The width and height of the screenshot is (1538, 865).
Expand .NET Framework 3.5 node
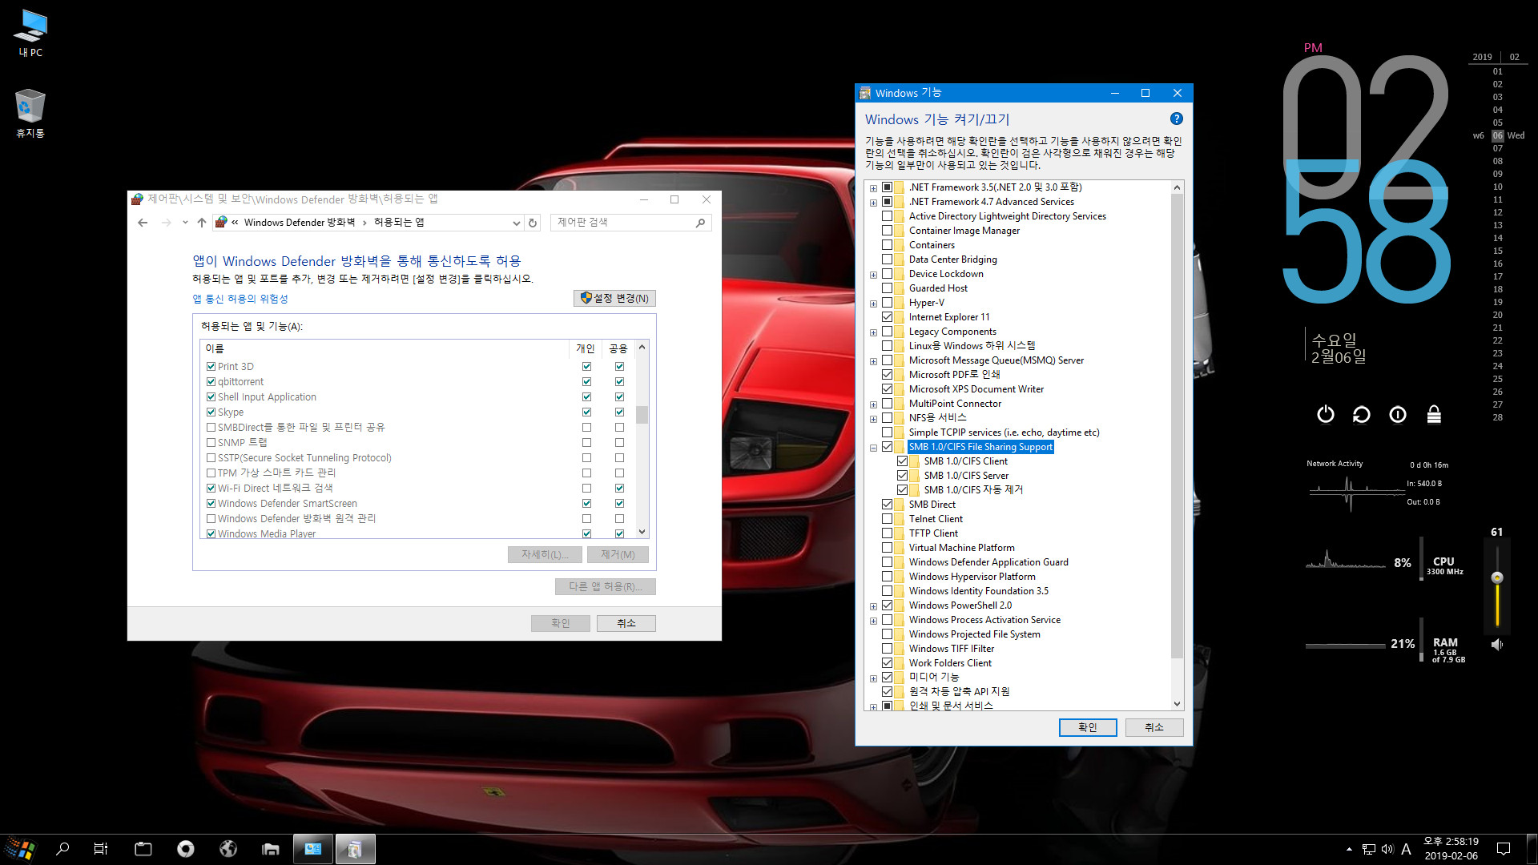[x=873, y=188]
